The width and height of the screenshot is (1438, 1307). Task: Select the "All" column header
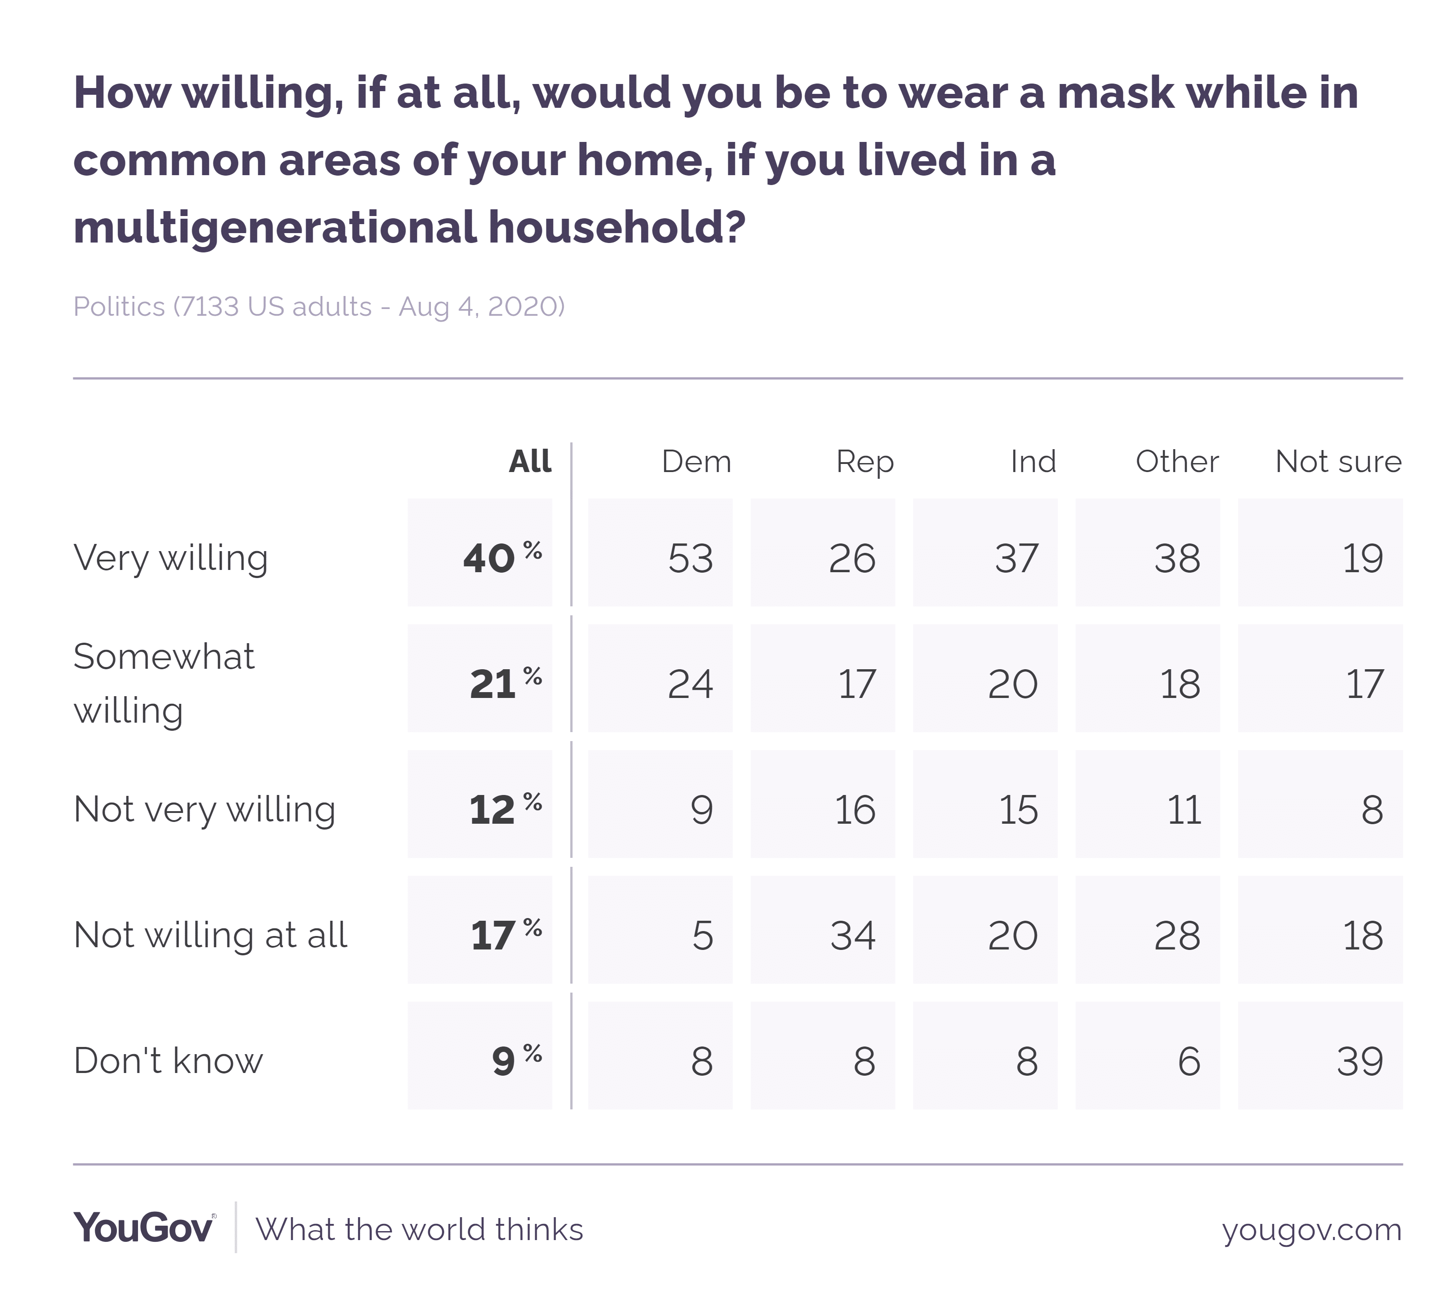click(529, 462)
